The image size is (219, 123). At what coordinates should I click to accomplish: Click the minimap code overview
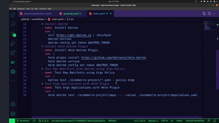[x=209, y=26]
